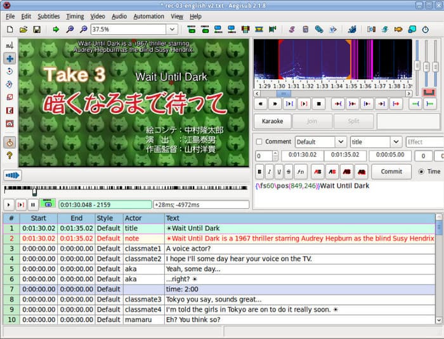Viewport: 444px width, 339px height.
Task: Click the green Jump To arrow icon
Action: point(56,29)
